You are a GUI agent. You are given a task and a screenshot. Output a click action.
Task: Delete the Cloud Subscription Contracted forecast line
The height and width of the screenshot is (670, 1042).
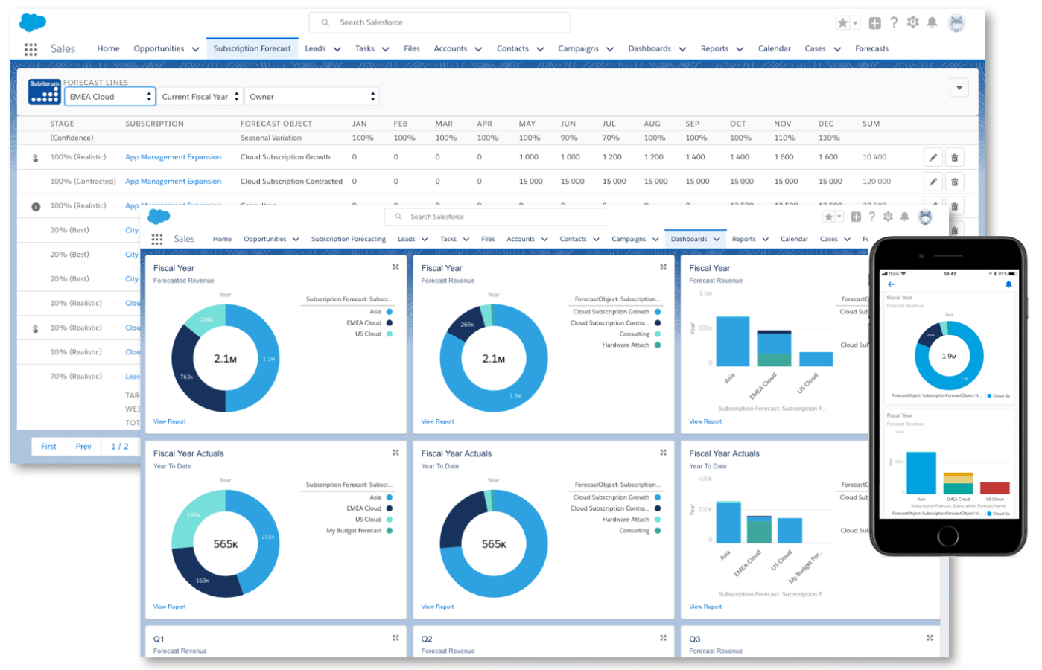pyautogui.click(x=954, y=182)
